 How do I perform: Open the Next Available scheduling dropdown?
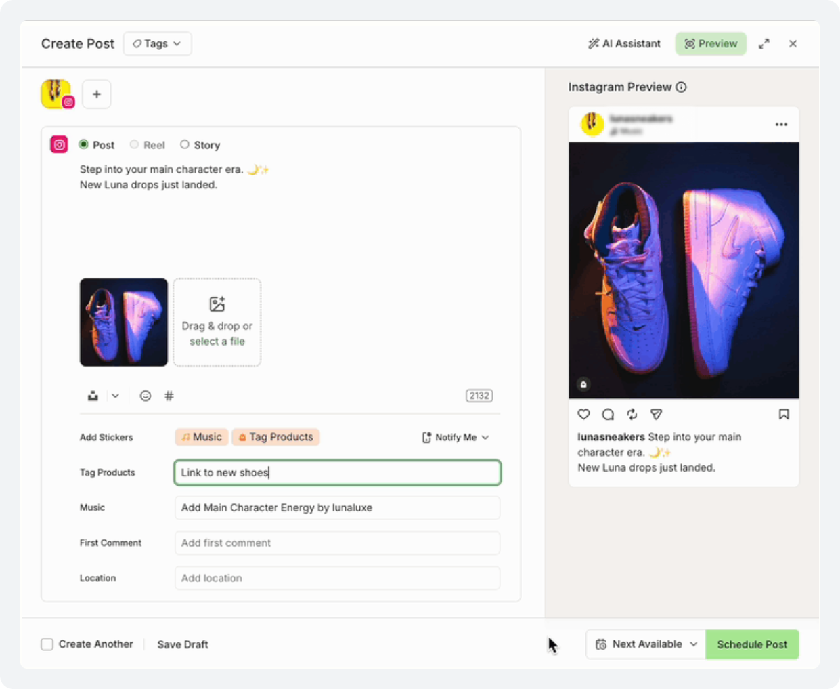tap(646, 644)
